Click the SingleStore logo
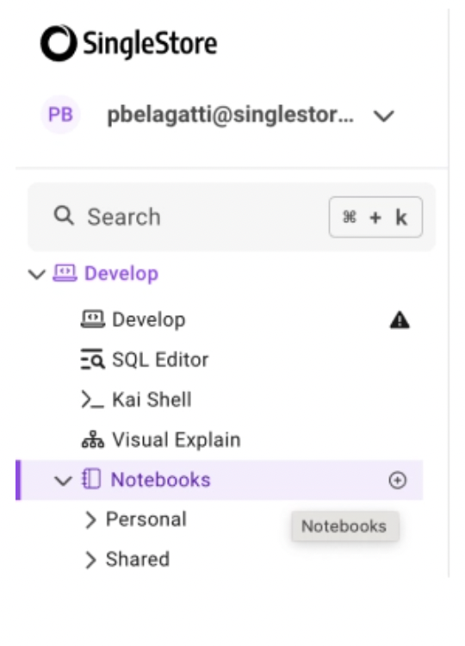Screen dimensions: 465x646 128,43
